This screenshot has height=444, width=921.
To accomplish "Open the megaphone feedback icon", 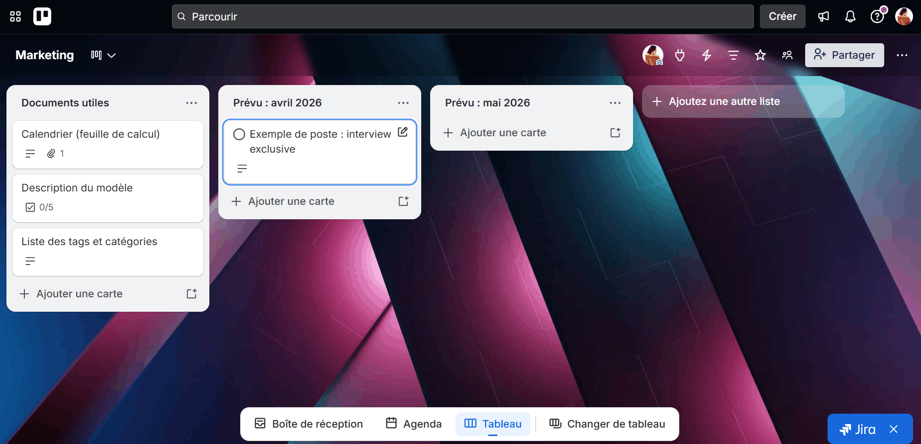I will 824,16.
